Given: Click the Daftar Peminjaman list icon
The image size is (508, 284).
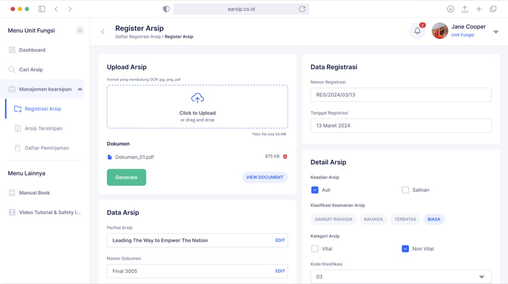Looking at the screenshot, I should 17,148.
